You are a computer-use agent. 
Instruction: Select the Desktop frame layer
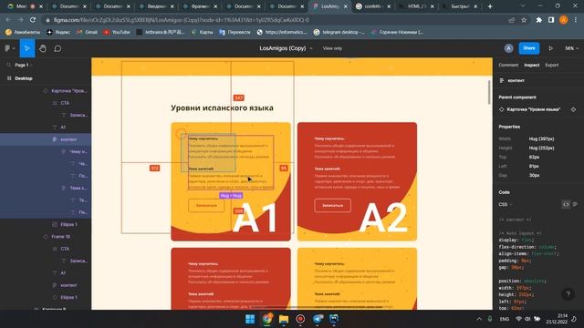click(x=24, y=78)
